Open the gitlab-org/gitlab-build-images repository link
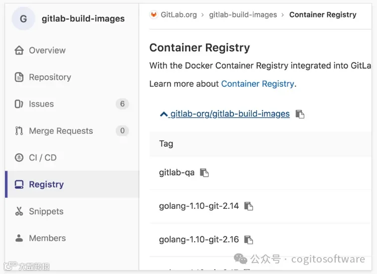Screen dimensions: 377x274 pyautogui.click(x=230, y=114)
